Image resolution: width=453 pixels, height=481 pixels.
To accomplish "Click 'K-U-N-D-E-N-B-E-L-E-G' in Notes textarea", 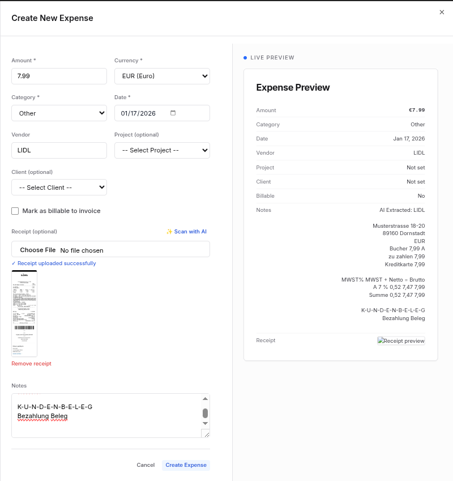I will [x=55, y=407].
